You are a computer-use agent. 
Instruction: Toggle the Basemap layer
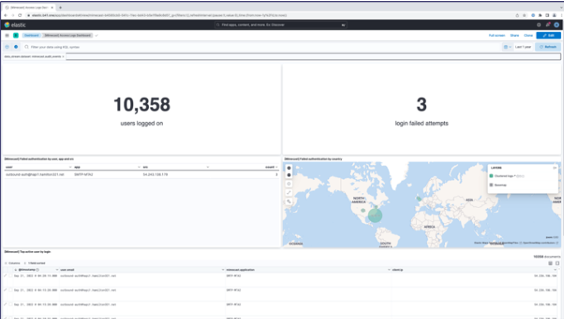(491, 185)
